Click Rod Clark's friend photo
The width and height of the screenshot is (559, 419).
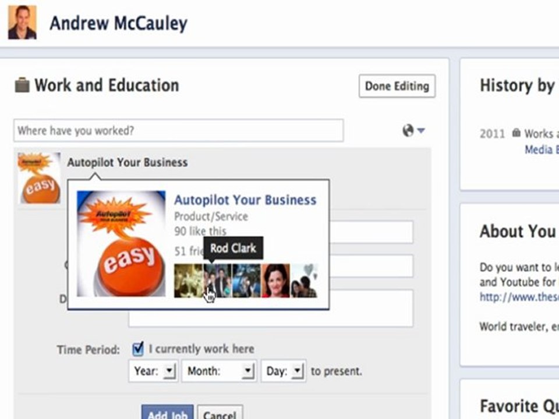[217, 280]
